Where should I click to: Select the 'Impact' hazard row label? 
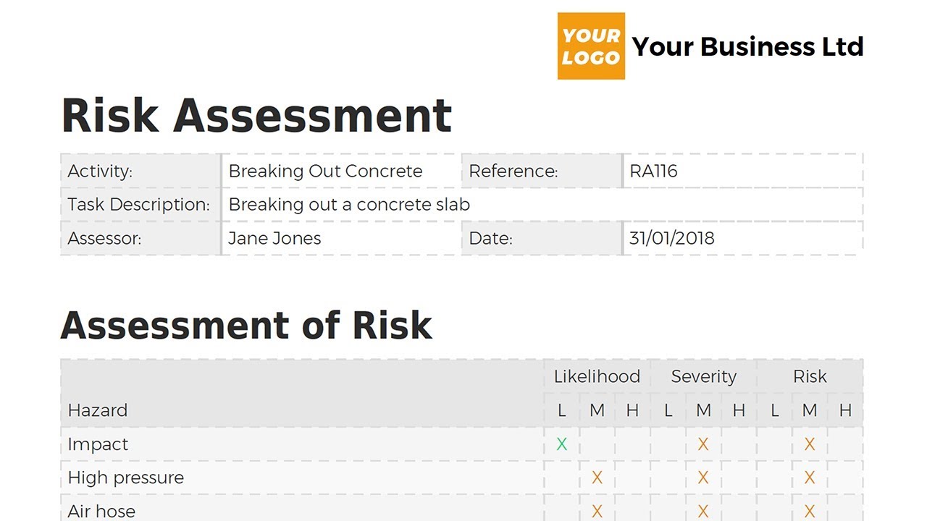click(x=98, y=444)
